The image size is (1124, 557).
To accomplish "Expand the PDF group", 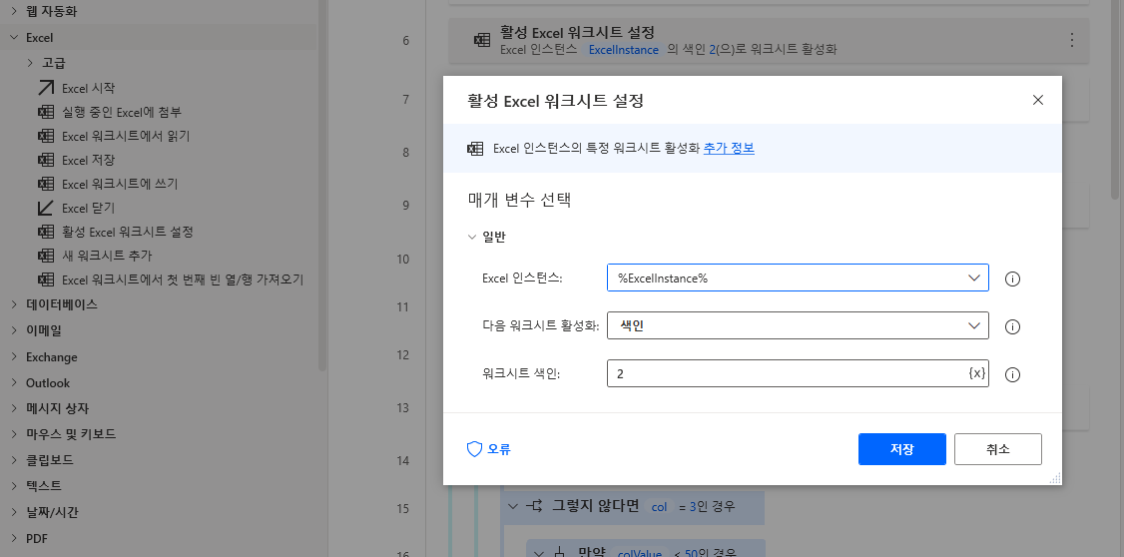I will [x=14, y=538].
